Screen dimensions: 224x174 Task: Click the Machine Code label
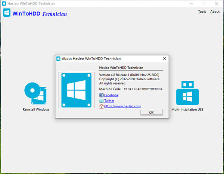pyautogui.click(x=110, y=89)
